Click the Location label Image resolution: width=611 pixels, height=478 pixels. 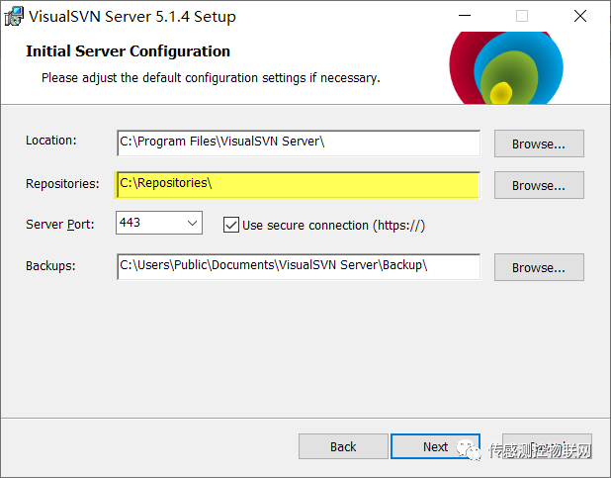coord(50,141)
